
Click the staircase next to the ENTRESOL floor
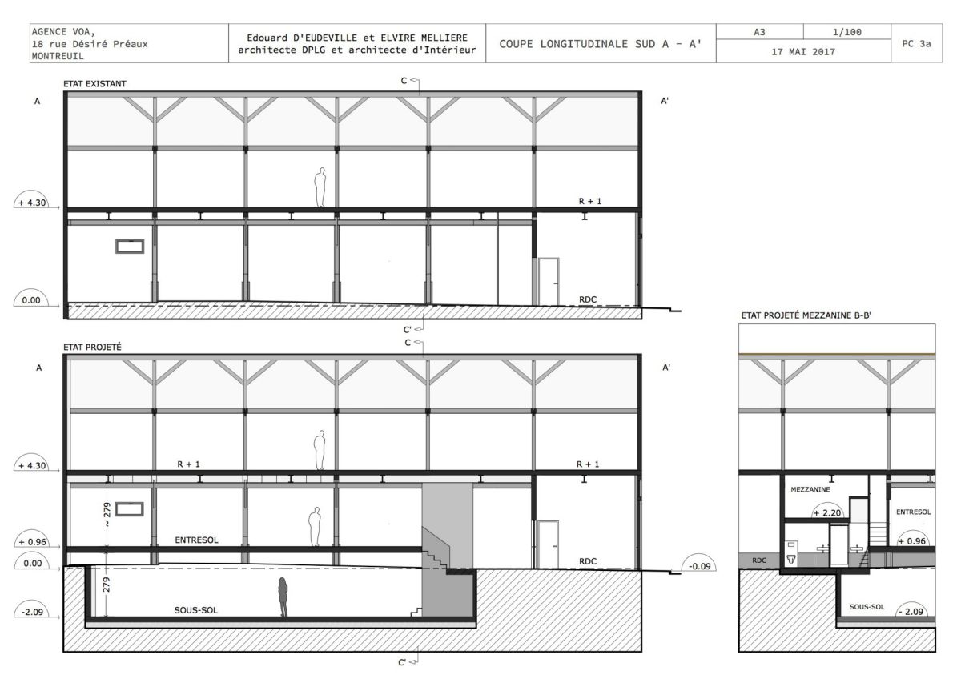[436, 552]
